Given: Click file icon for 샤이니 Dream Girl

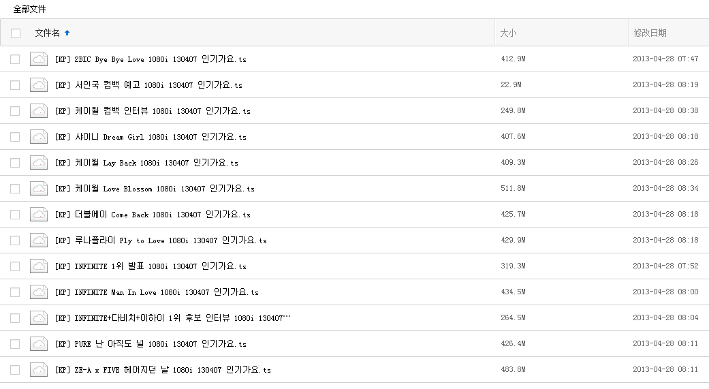Looking at the screenshot, I should coord(38,137).
